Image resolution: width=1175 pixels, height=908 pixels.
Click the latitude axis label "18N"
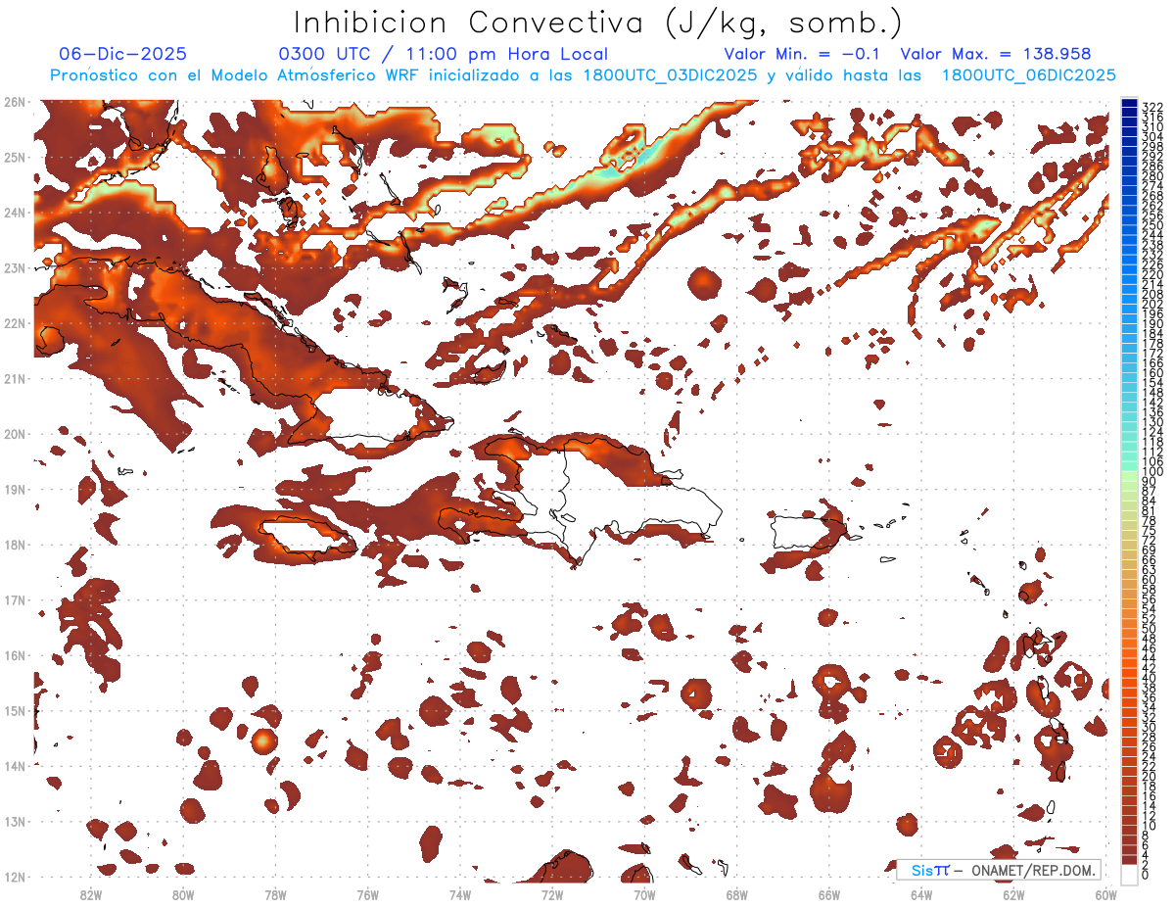(14, 544)
